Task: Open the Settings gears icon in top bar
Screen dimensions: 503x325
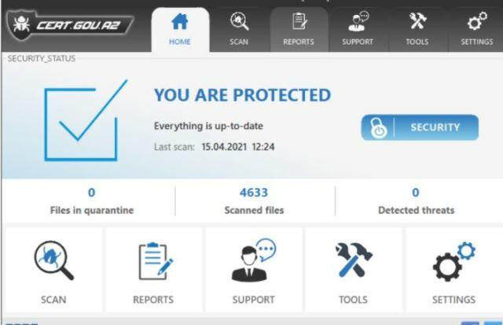Action: coord(477,21)
